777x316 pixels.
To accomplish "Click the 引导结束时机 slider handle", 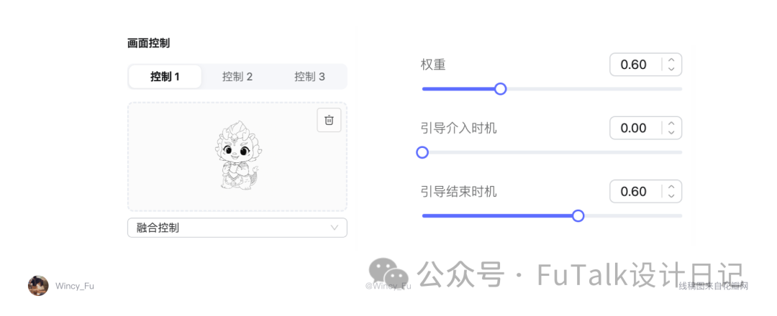I will pyautogui.click(x=578, y=215).
